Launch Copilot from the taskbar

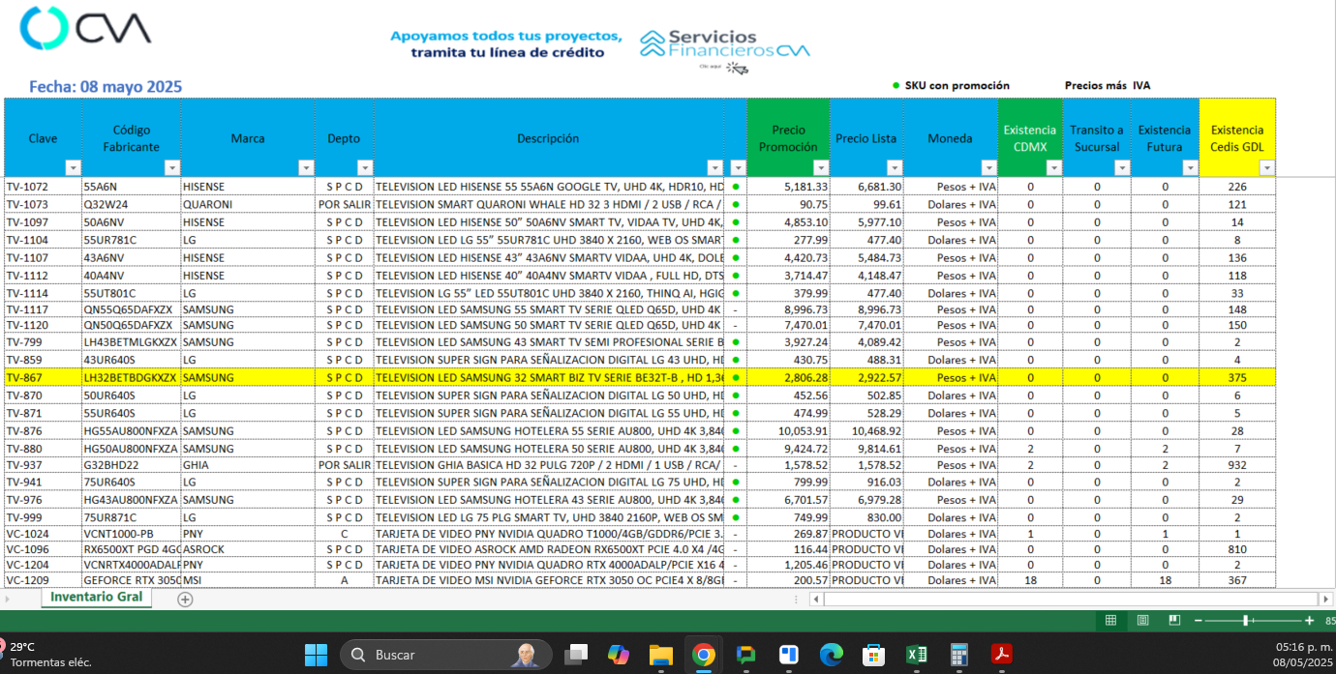pos(619,655)
